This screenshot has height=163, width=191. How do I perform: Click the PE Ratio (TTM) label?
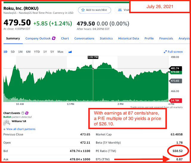pos(106,151)
